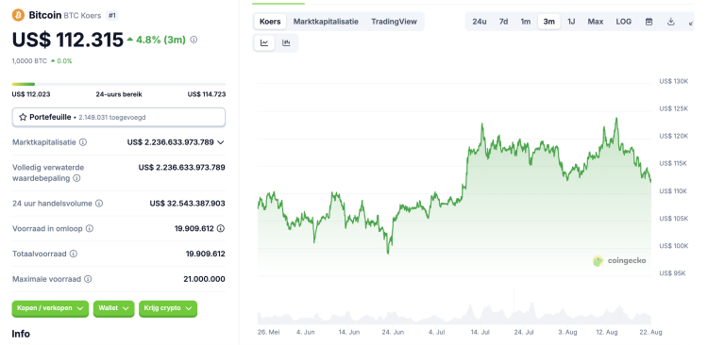Select the Koers chart tab
This screenshot has height=345, width=708.
[x=270, y=21]
